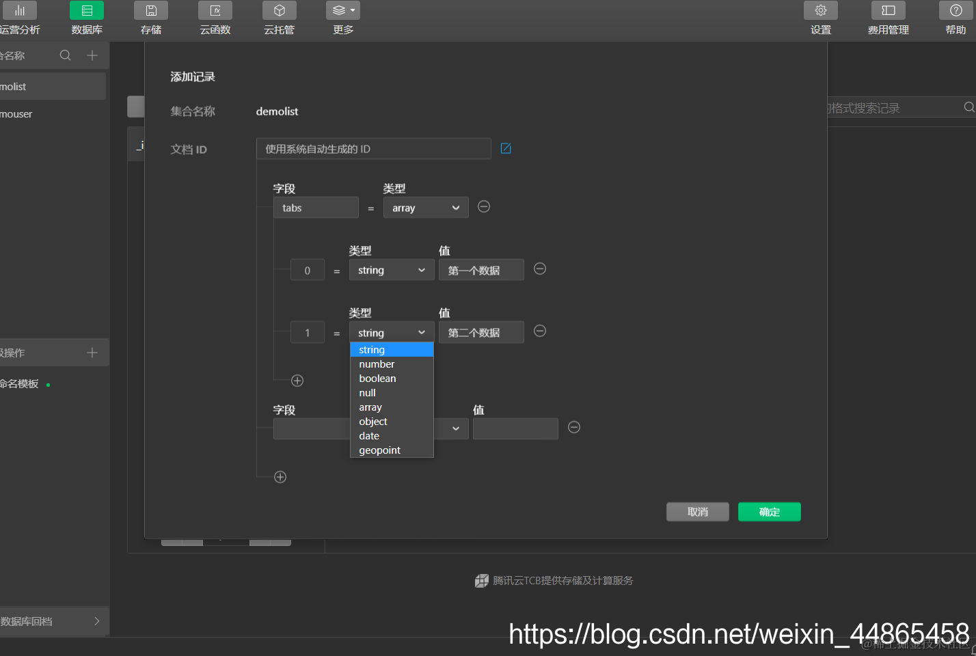This screenshot has height=656, width=976.
Task: Remove array item 第二个数据 with minus icon
Action: 540,331
